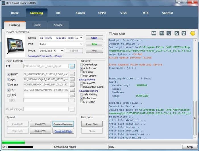Toggle the Auto-Clear checkbox
Image resolution: width=199 pixels, height=151 pixels.
coord(110,34)
